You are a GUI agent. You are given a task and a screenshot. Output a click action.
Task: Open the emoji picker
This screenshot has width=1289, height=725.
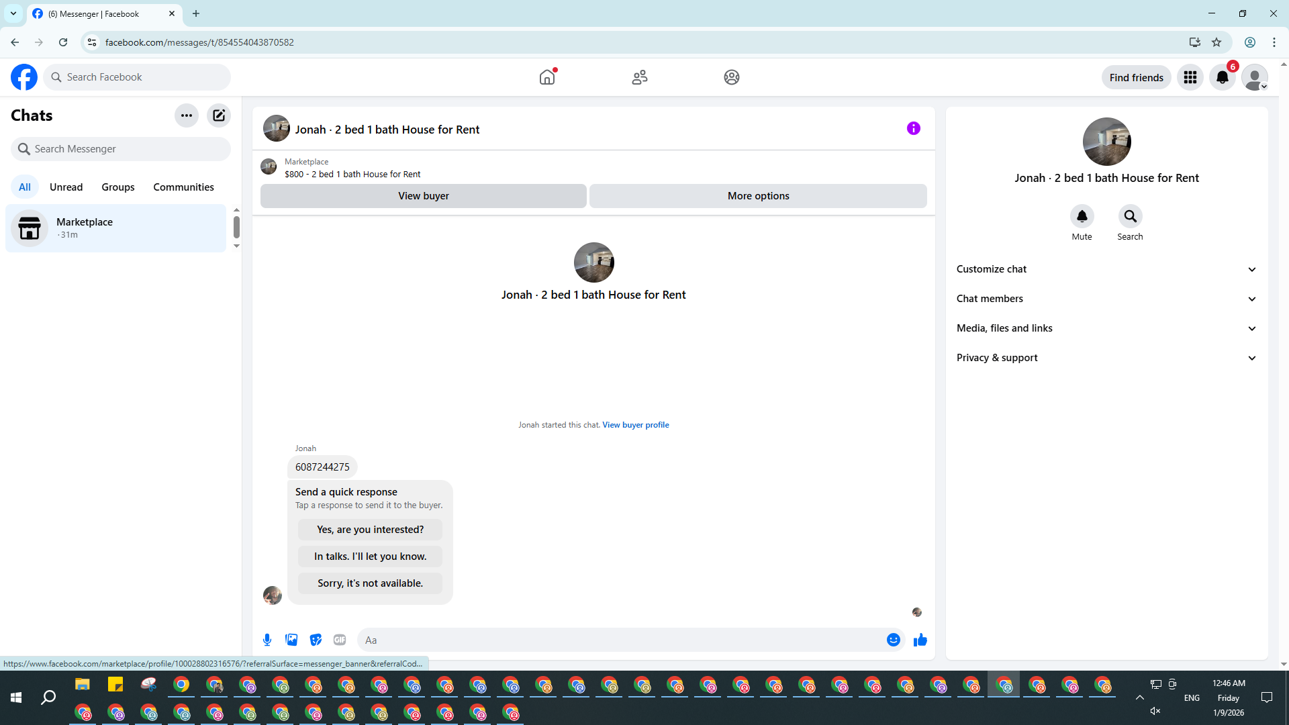(894, 640)
